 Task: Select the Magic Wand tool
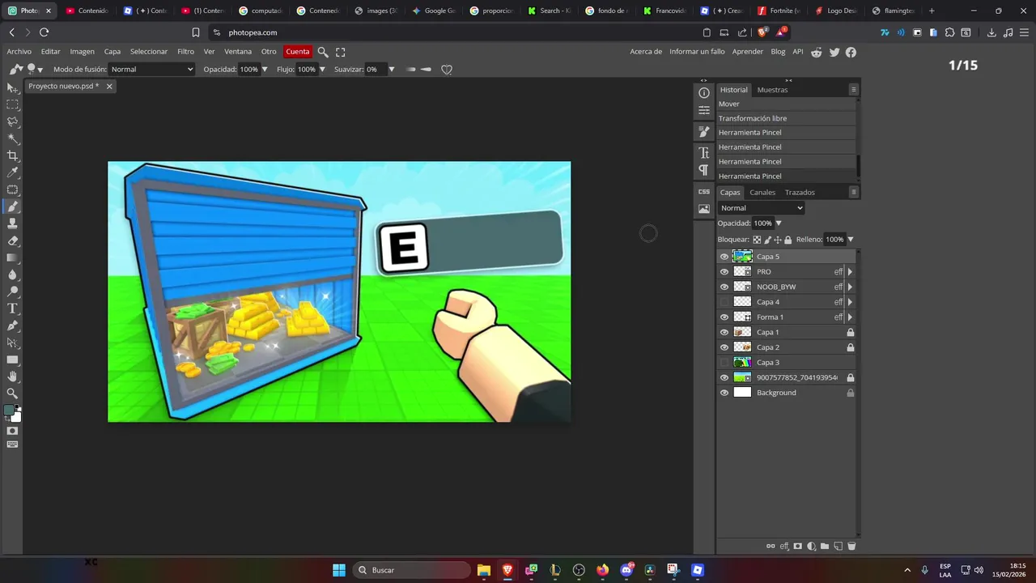coord(12,138)
